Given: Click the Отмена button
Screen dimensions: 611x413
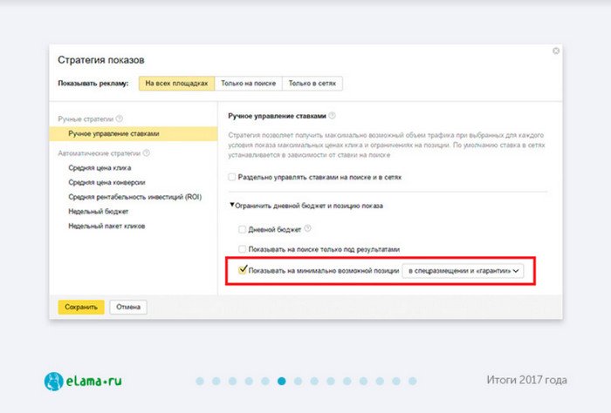Looking at the screenshot, I should point(128,307).
